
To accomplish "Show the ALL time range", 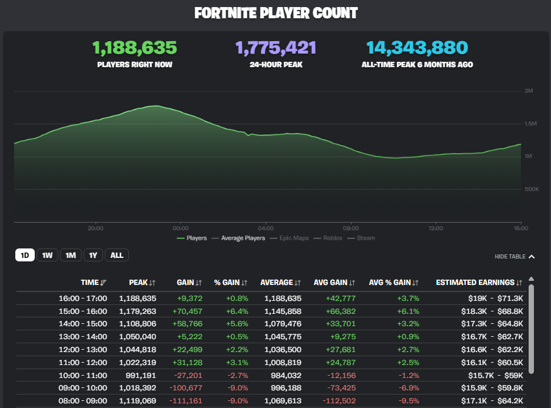I will pyautogui.click(x=117, y=255).
